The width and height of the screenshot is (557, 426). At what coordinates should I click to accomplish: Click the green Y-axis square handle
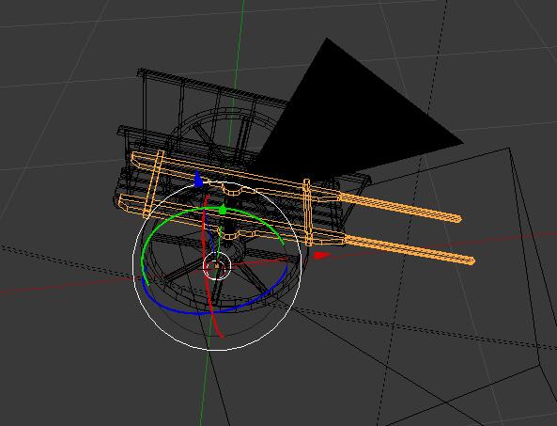[x=223, y=210]
